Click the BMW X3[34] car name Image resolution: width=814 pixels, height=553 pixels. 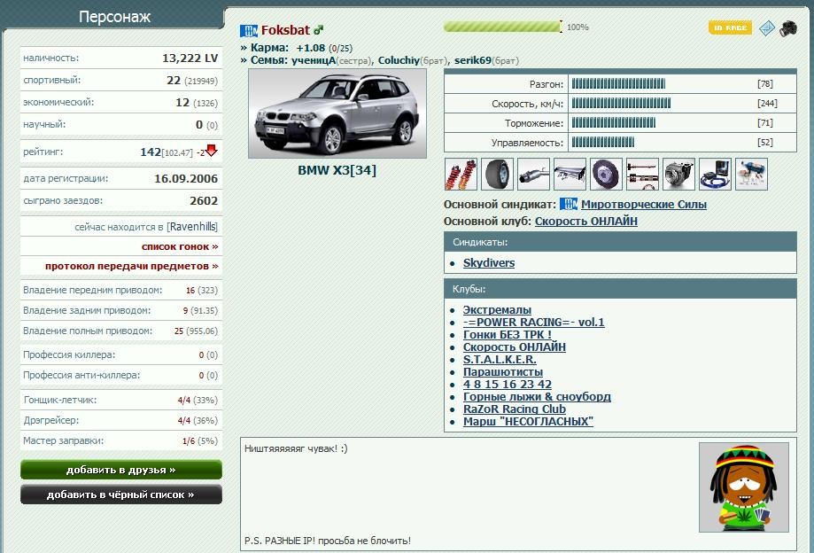(337, 170)
